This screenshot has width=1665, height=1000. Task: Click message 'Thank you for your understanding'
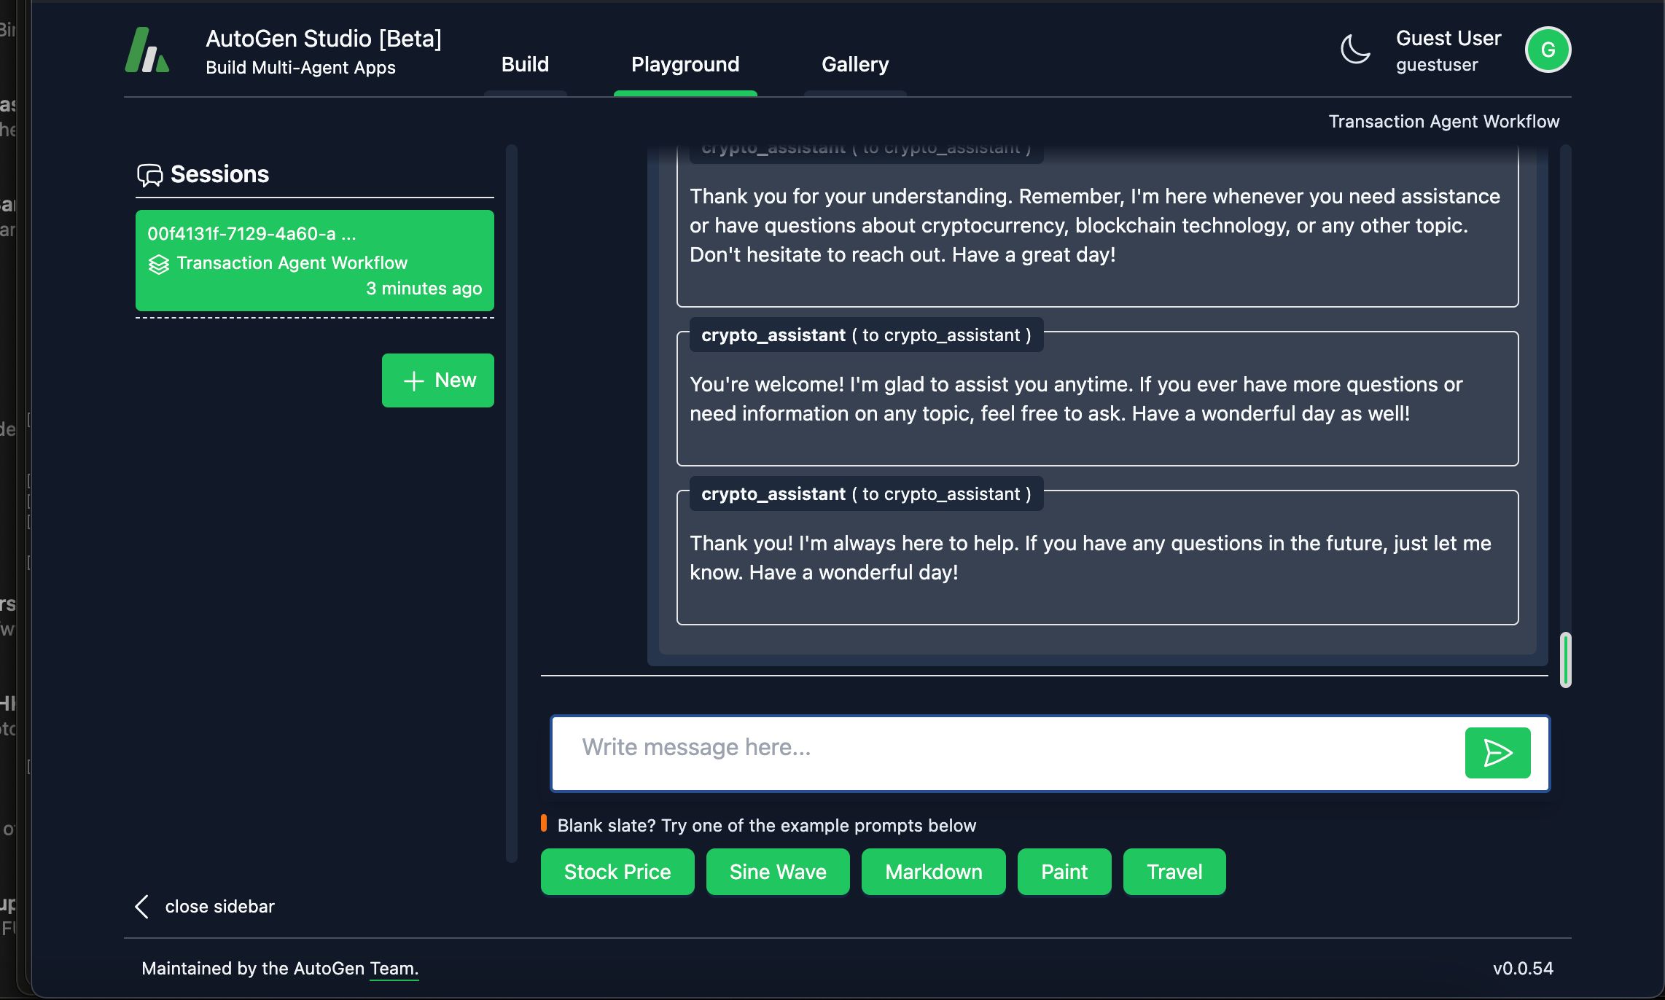pyautogui.click(x=1097, y=225)
